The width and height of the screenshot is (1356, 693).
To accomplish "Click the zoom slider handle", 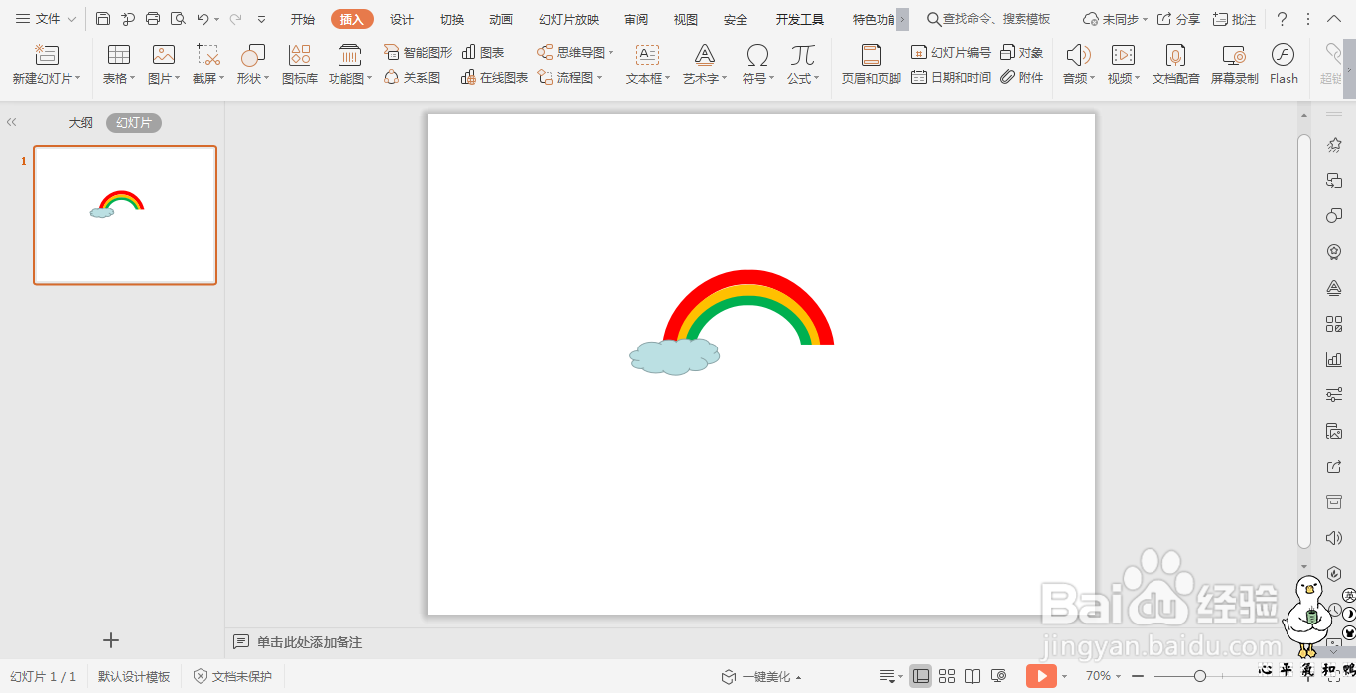I will click(x=1200, y=676).
